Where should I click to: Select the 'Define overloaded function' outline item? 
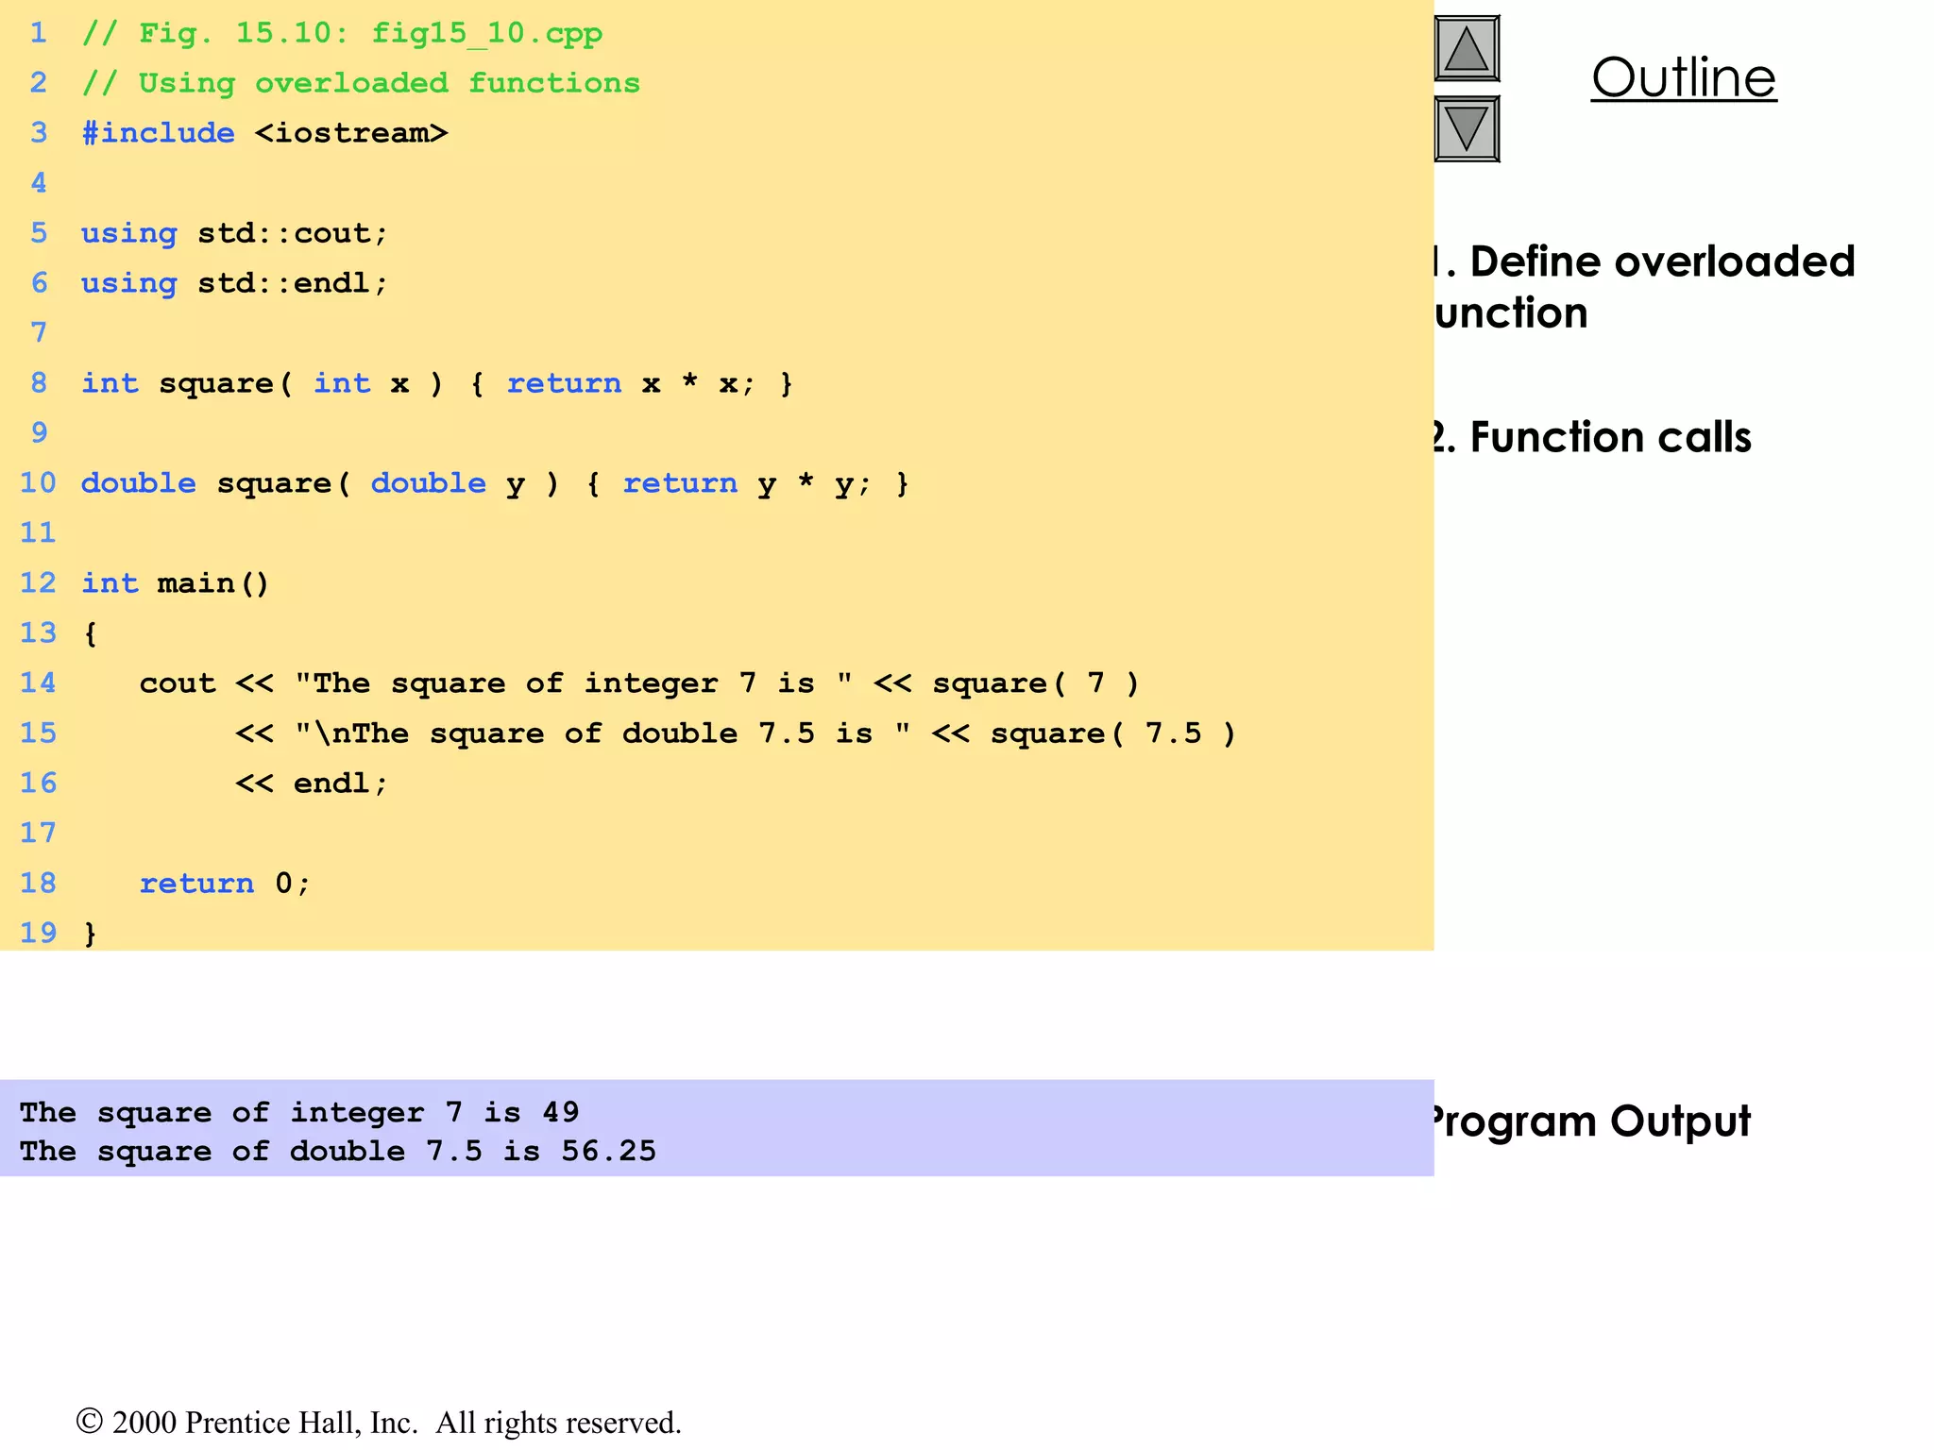coord(1644,287)
